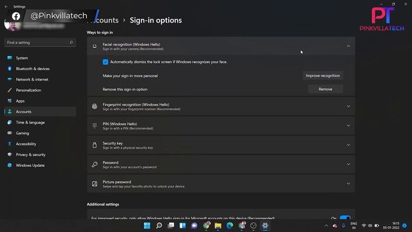Click the facial recognition smiley icon
Viewport: 412px width, 232px height.
click(x=95, y=46)
